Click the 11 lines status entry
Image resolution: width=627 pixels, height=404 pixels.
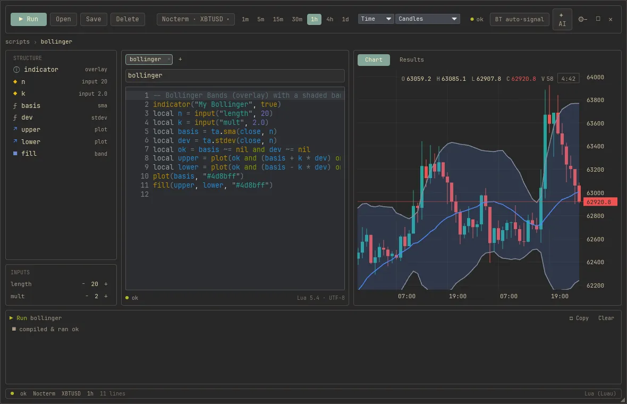pos(112,393)
